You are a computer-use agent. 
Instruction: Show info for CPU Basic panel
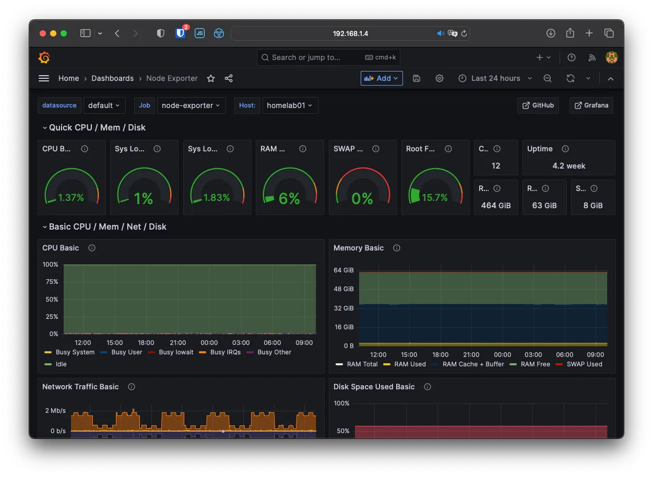tap(92, 248)
